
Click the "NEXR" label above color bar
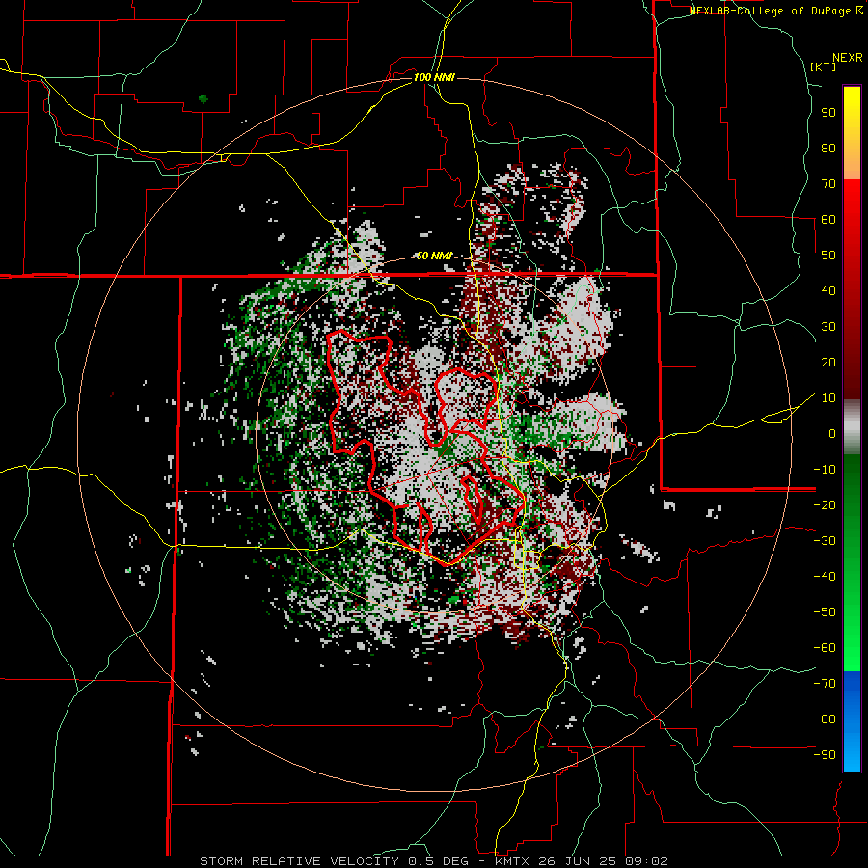tap(848, 57)
